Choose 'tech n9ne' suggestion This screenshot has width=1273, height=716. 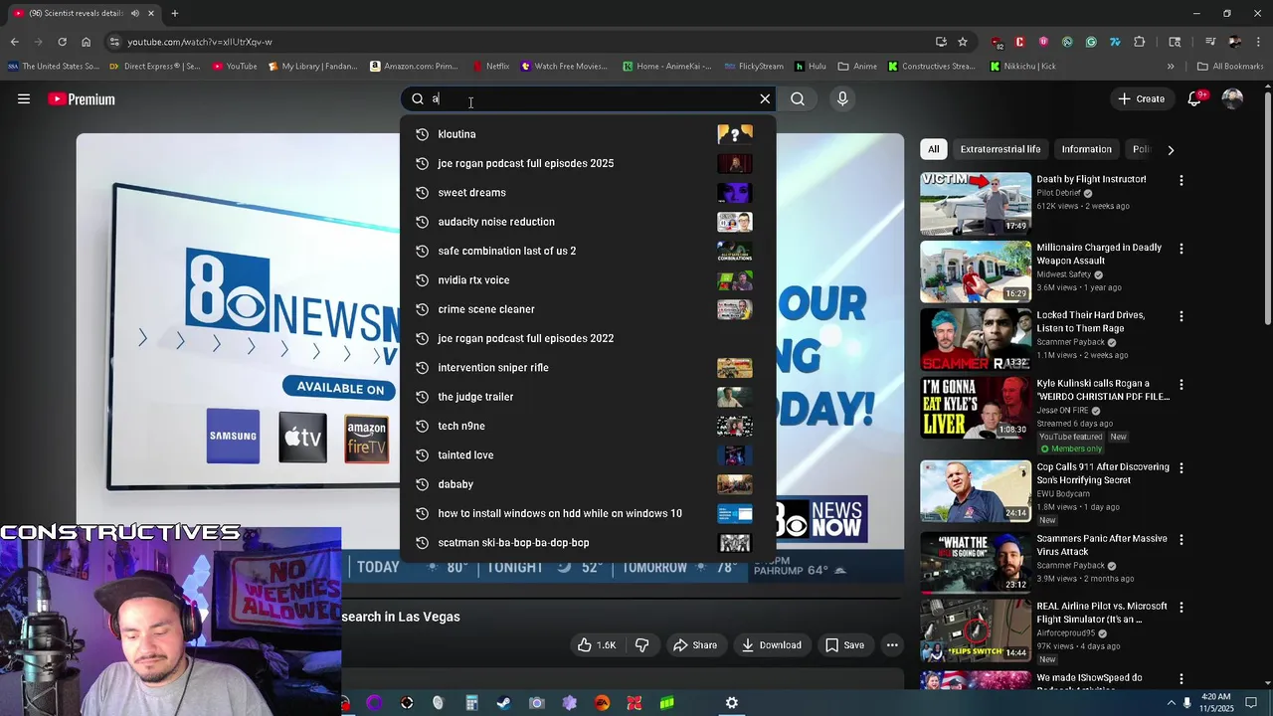(587, 426)
